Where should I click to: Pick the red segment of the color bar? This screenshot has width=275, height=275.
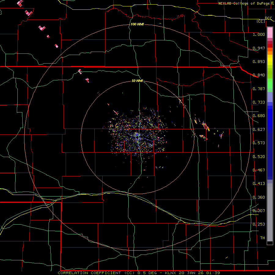(x=270, y=46)
